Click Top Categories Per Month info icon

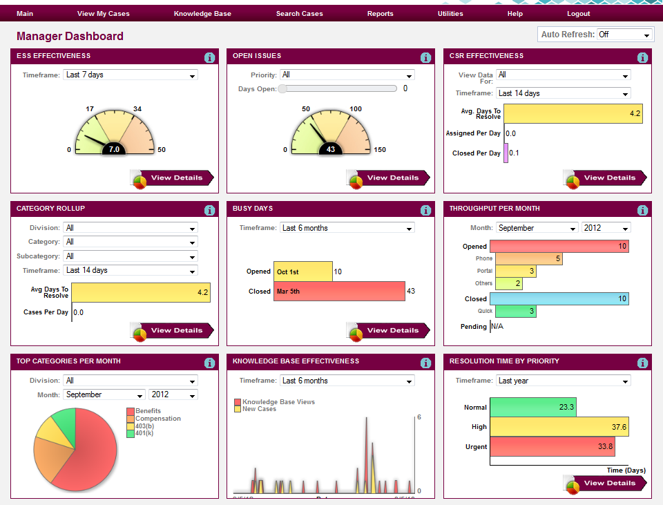pyautogui.click(x=210, y=363)
